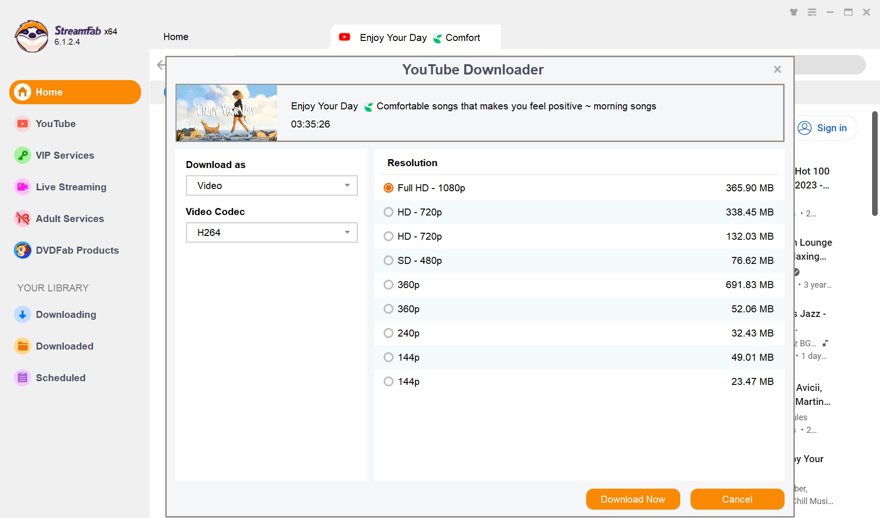Open VIP Services in the sidebar
The width and height of the screenshot is (880, 518).
[65, 155]
